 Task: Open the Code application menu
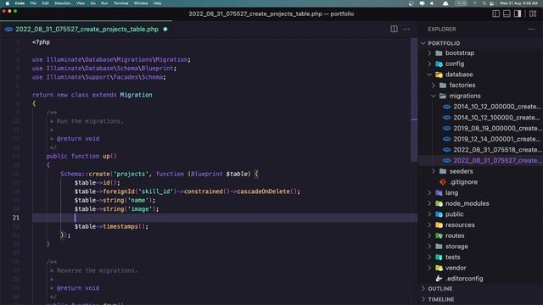point(20,3)
